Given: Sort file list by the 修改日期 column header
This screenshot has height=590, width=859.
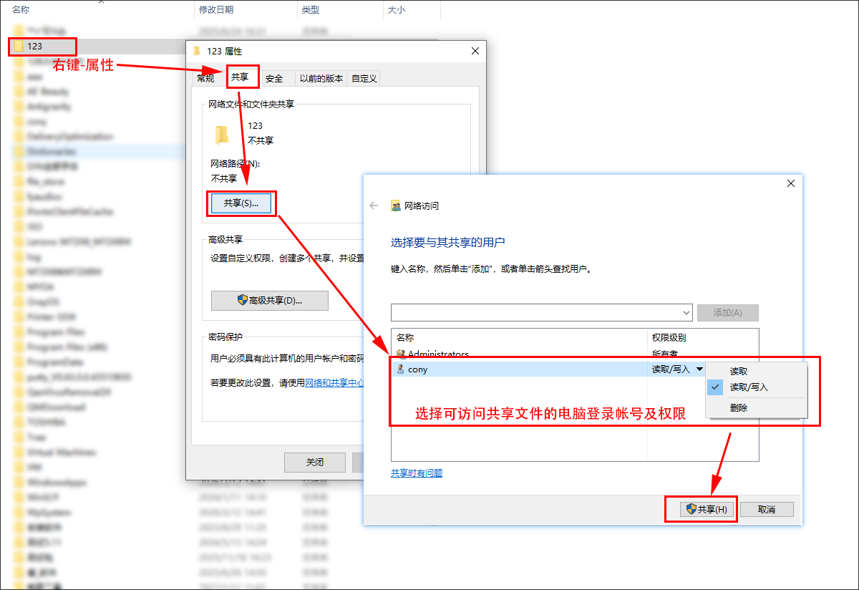Looking at the screenshot, I should [216, 10].
